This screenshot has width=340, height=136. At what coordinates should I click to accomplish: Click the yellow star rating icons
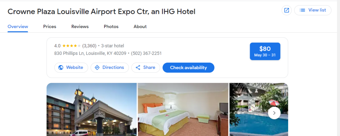pyautogui.click(x=71, y=46)
